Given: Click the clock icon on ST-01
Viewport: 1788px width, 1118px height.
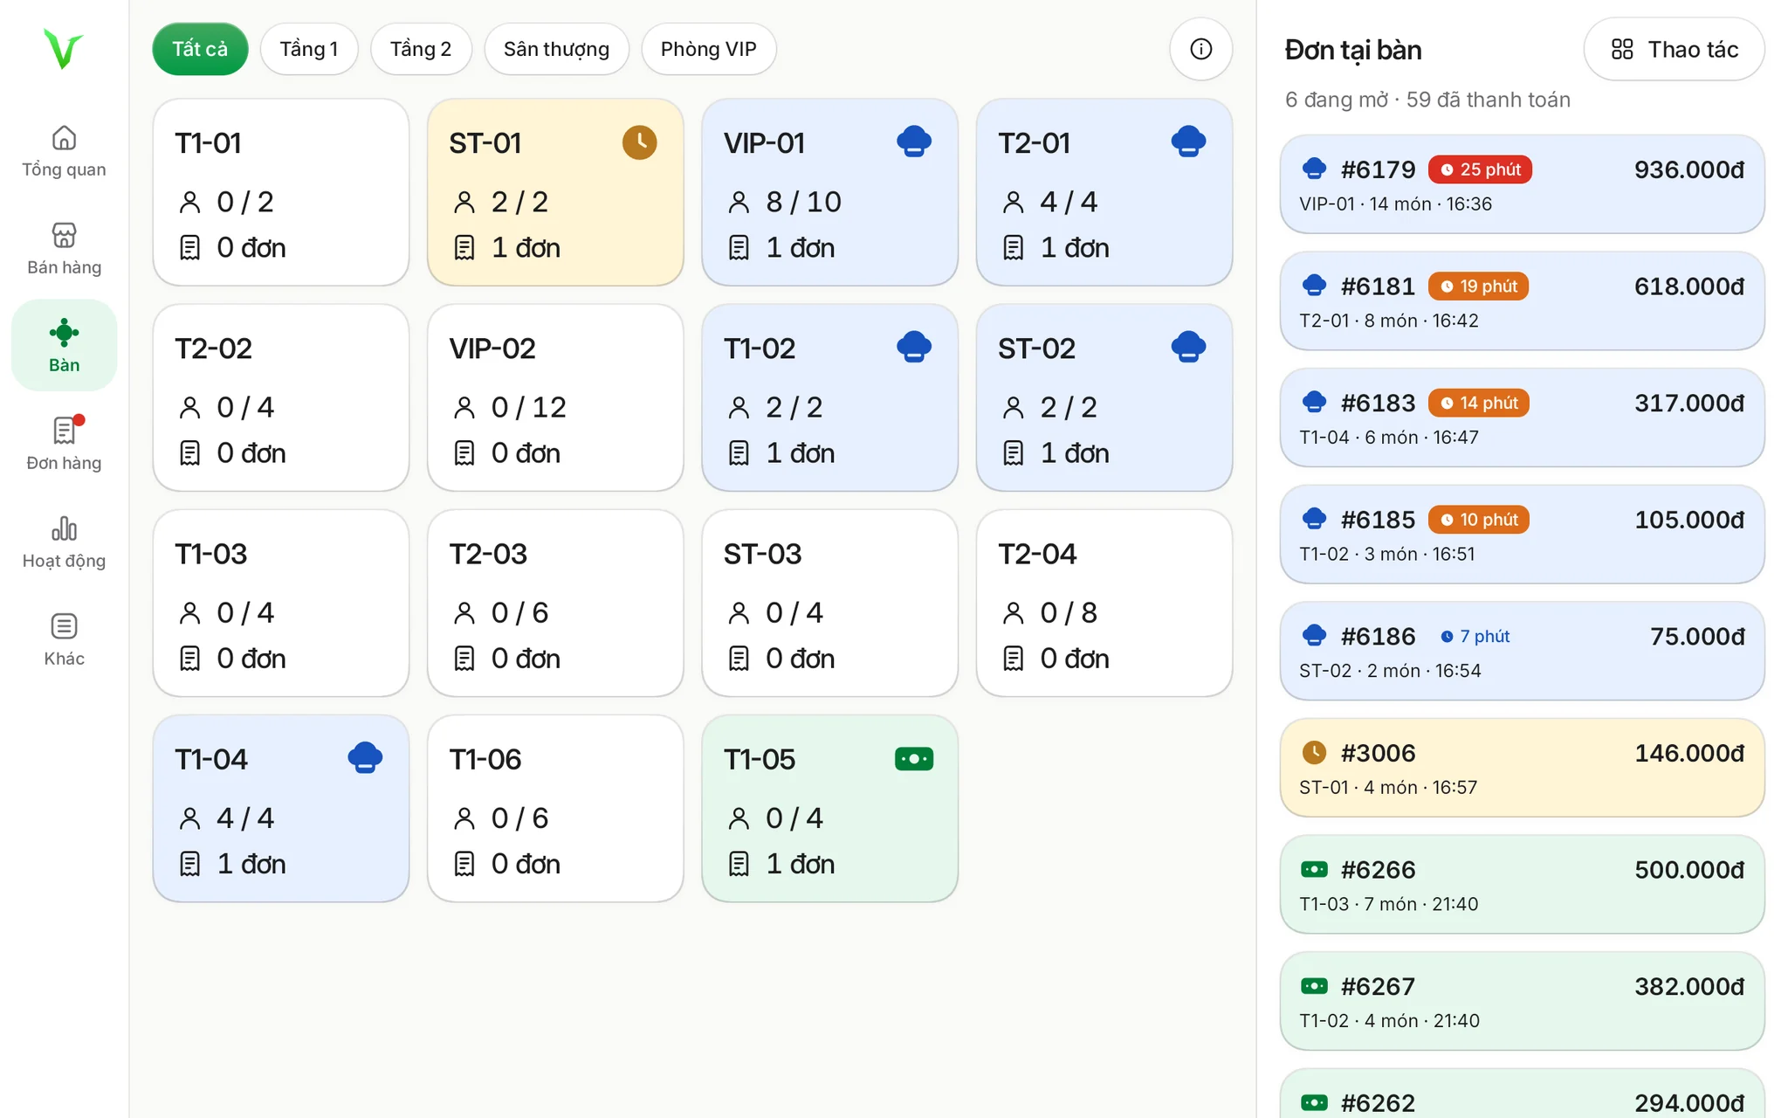Looking at the screenshot, I should [640, 142].
